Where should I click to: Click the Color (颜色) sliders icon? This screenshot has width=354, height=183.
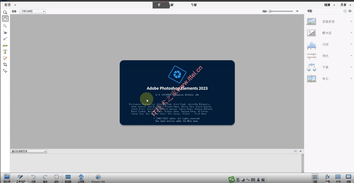click(311, 56)
